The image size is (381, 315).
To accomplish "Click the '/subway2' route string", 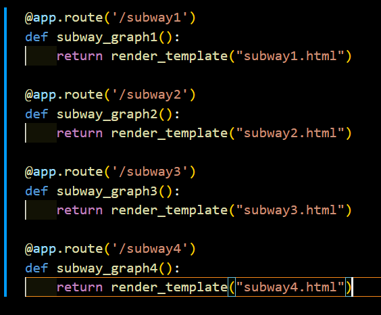I will click(x=150, y=95).
